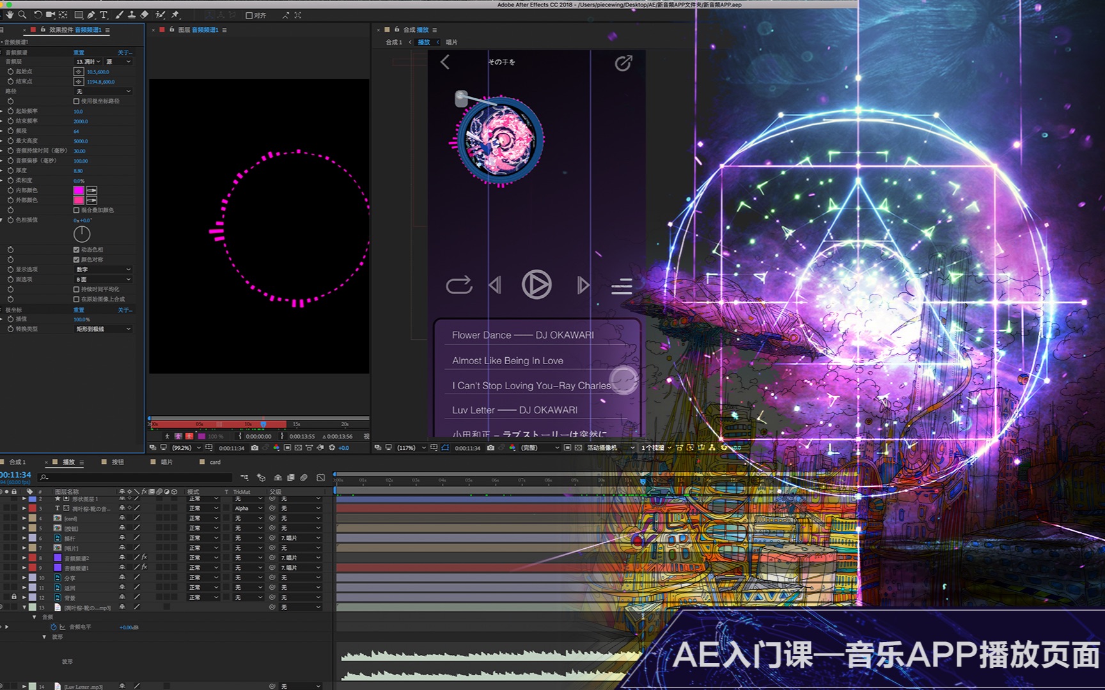This screenshot has height=690, width=1105.
Task: Select the Puppet Pin tool
Action: (x=176, y=15)
